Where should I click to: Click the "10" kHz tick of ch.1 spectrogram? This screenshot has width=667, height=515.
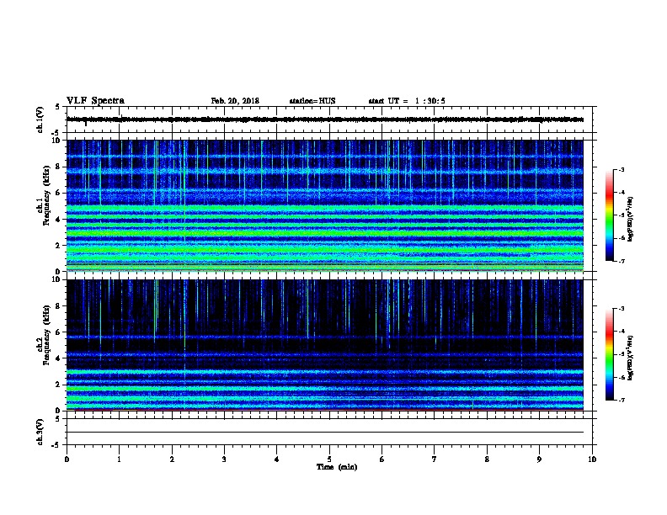[56, 141]
